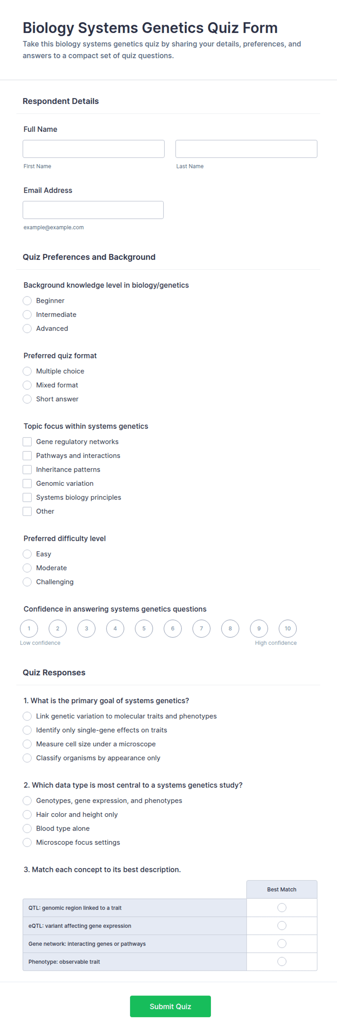Select Beginner background knowledge level
The width and height of the screenshot is (337, 1035).
pyautogui.click(x=27, y=301)
